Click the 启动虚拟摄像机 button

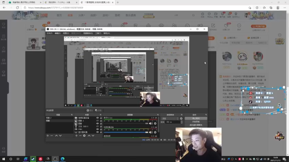196,125
